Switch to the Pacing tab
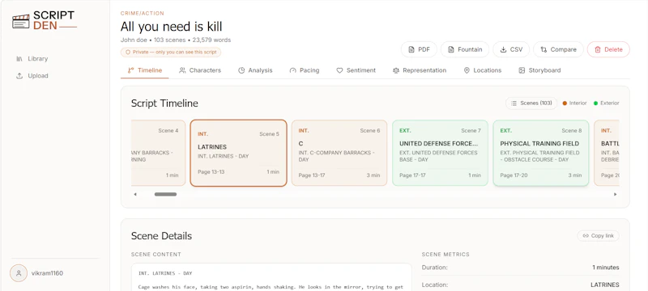The width and height of the screenshot is (648, 291). 305,70
